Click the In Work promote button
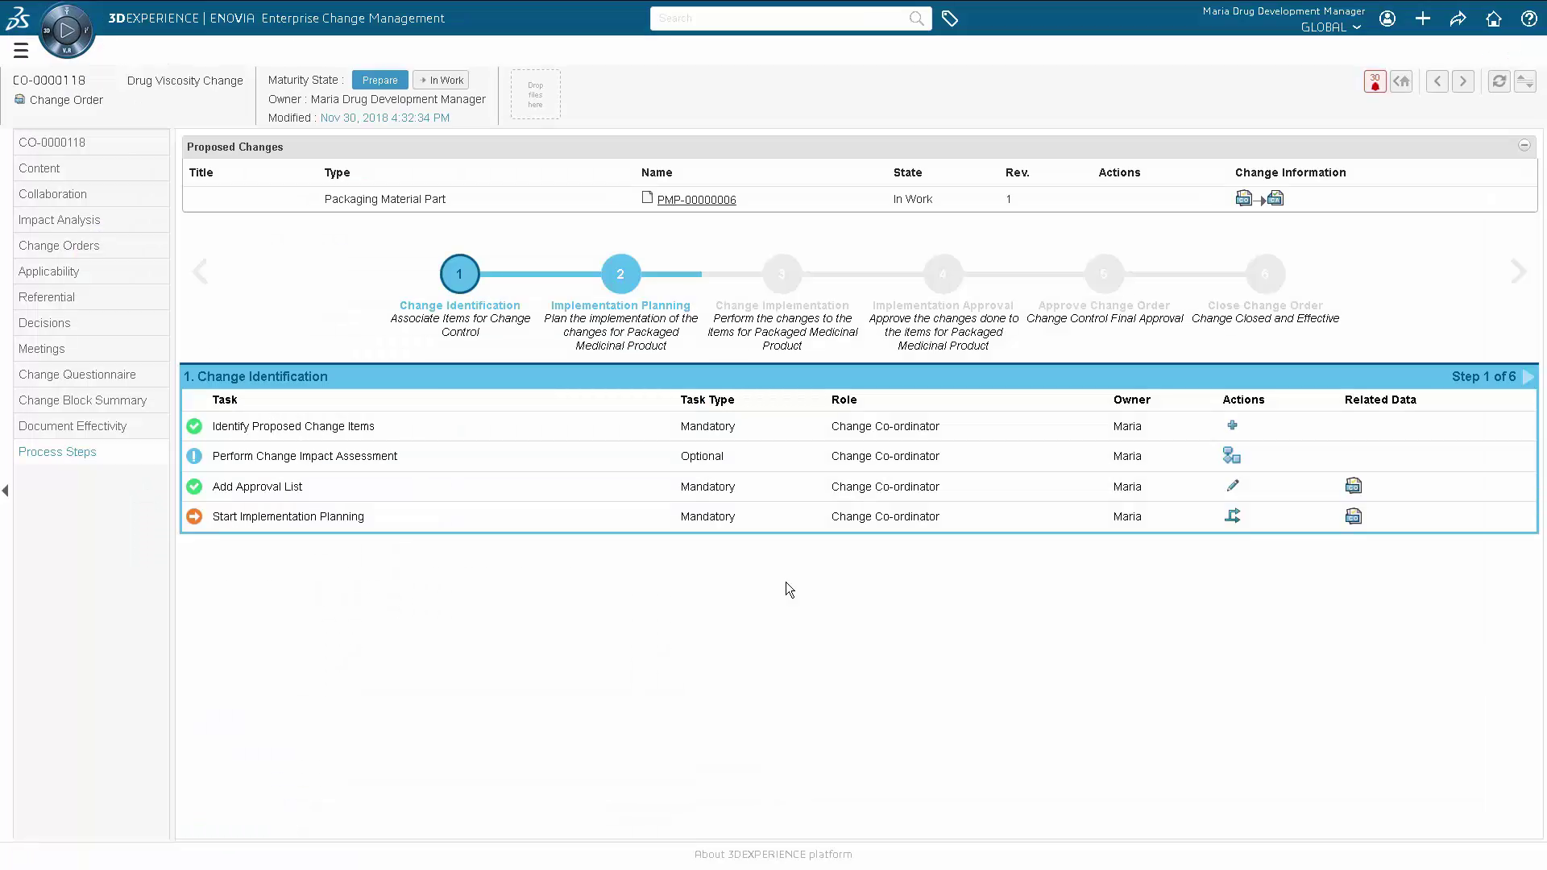The height and width of the screenshot is (870, 1547). tap(441, 80)
